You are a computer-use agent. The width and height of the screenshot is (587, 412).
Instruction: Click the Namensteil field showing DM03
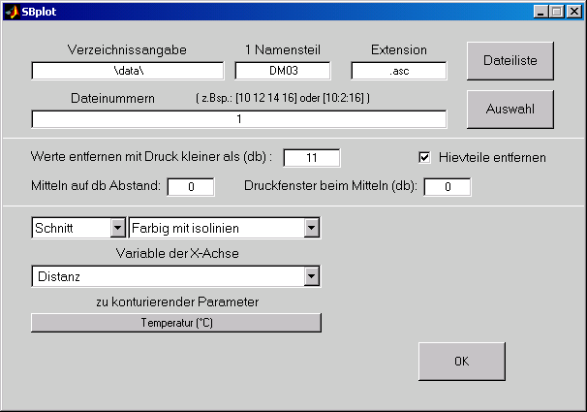(x=283, y=71)
